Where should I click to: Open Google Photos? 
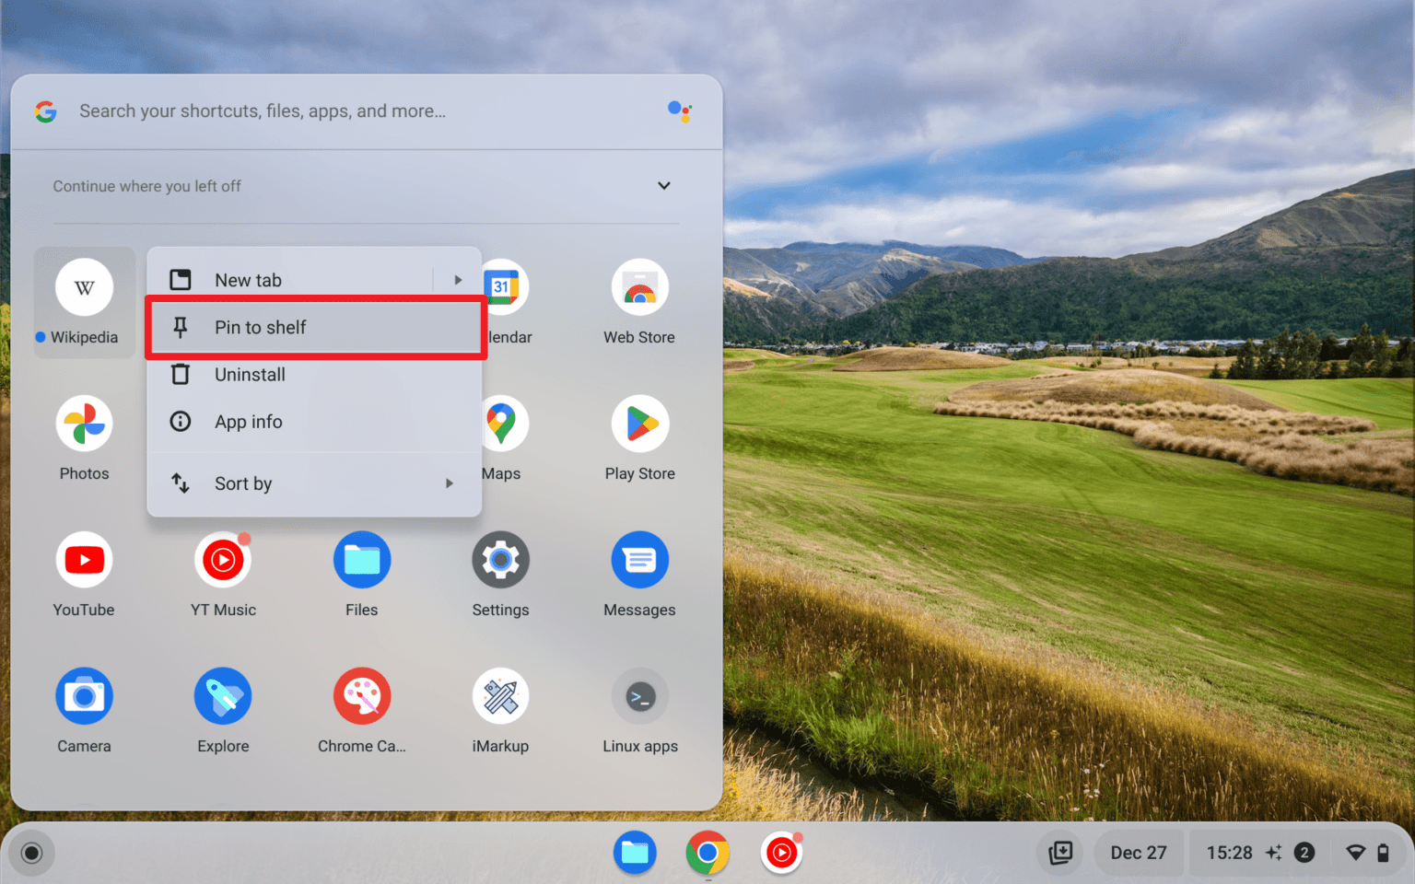(x=84, y=423)
